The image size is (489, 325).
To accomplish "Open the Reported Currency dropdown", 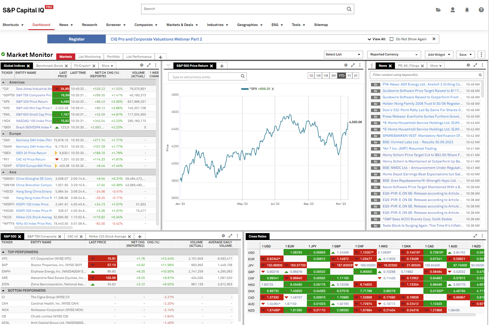I will (394, 55).
